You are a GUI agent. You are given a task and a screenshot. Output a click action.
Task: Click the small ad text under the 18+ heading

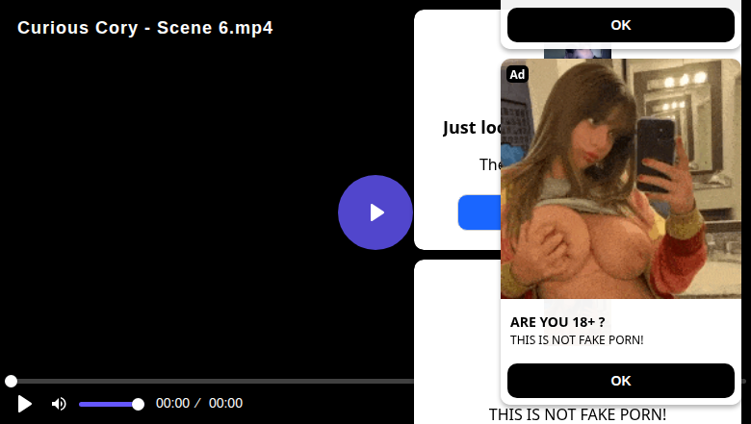coord(577,340)
